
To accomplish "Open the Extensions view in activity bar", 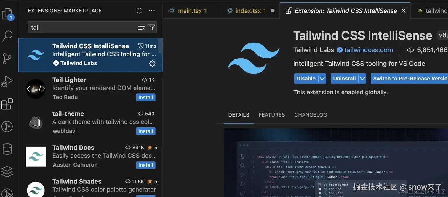I will pyautogui.click(x=7, y=104).
